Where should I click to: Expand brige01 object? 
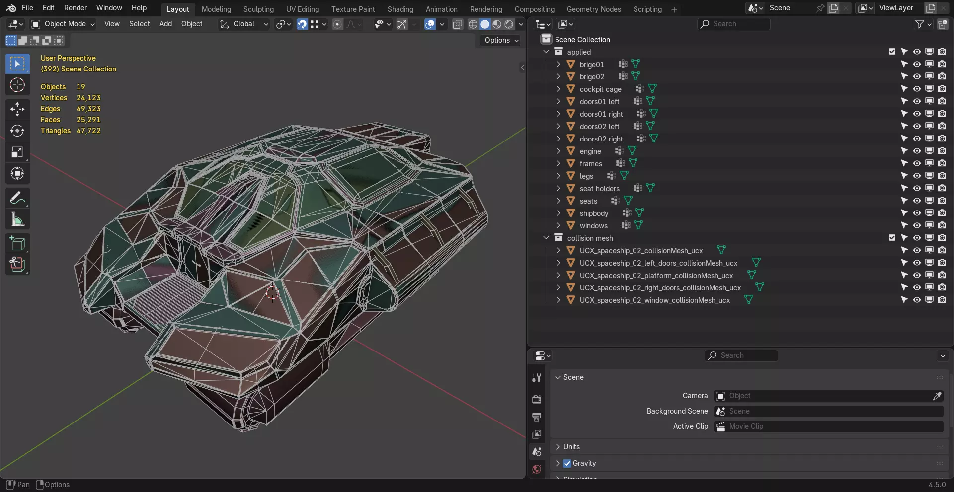(558, 64)
